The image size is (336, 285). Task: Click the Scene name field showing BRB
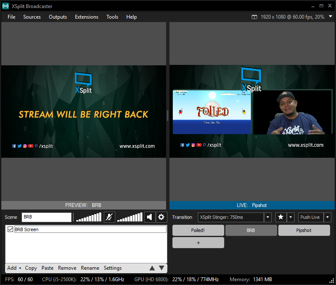[x=47, y=217]
